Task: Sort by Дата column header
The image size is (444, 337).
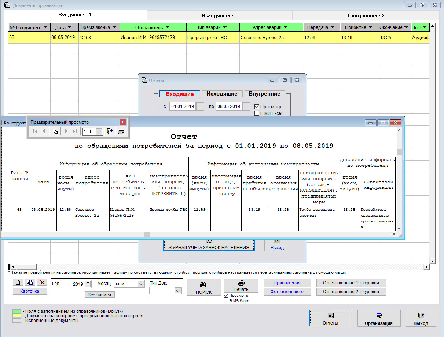Action: [65, 27]
